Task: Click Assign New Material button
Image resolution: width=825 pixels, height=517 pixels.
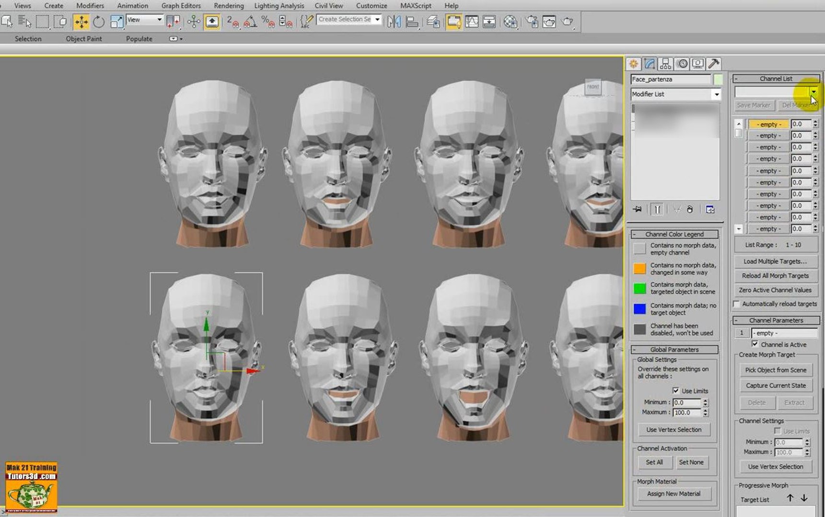Action: pyautogui.click(x=674, y=494)
